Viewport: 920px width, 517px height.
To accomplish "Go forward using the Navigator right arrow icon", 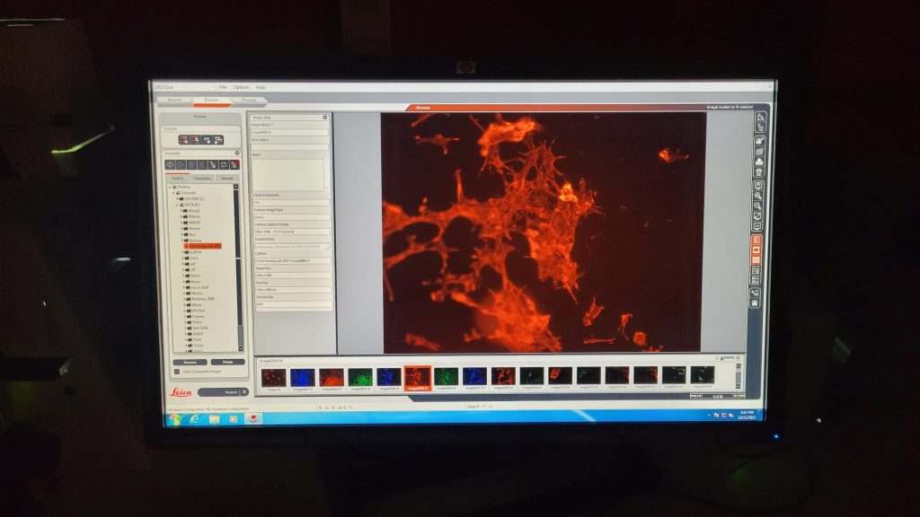I will pos(181,165).
